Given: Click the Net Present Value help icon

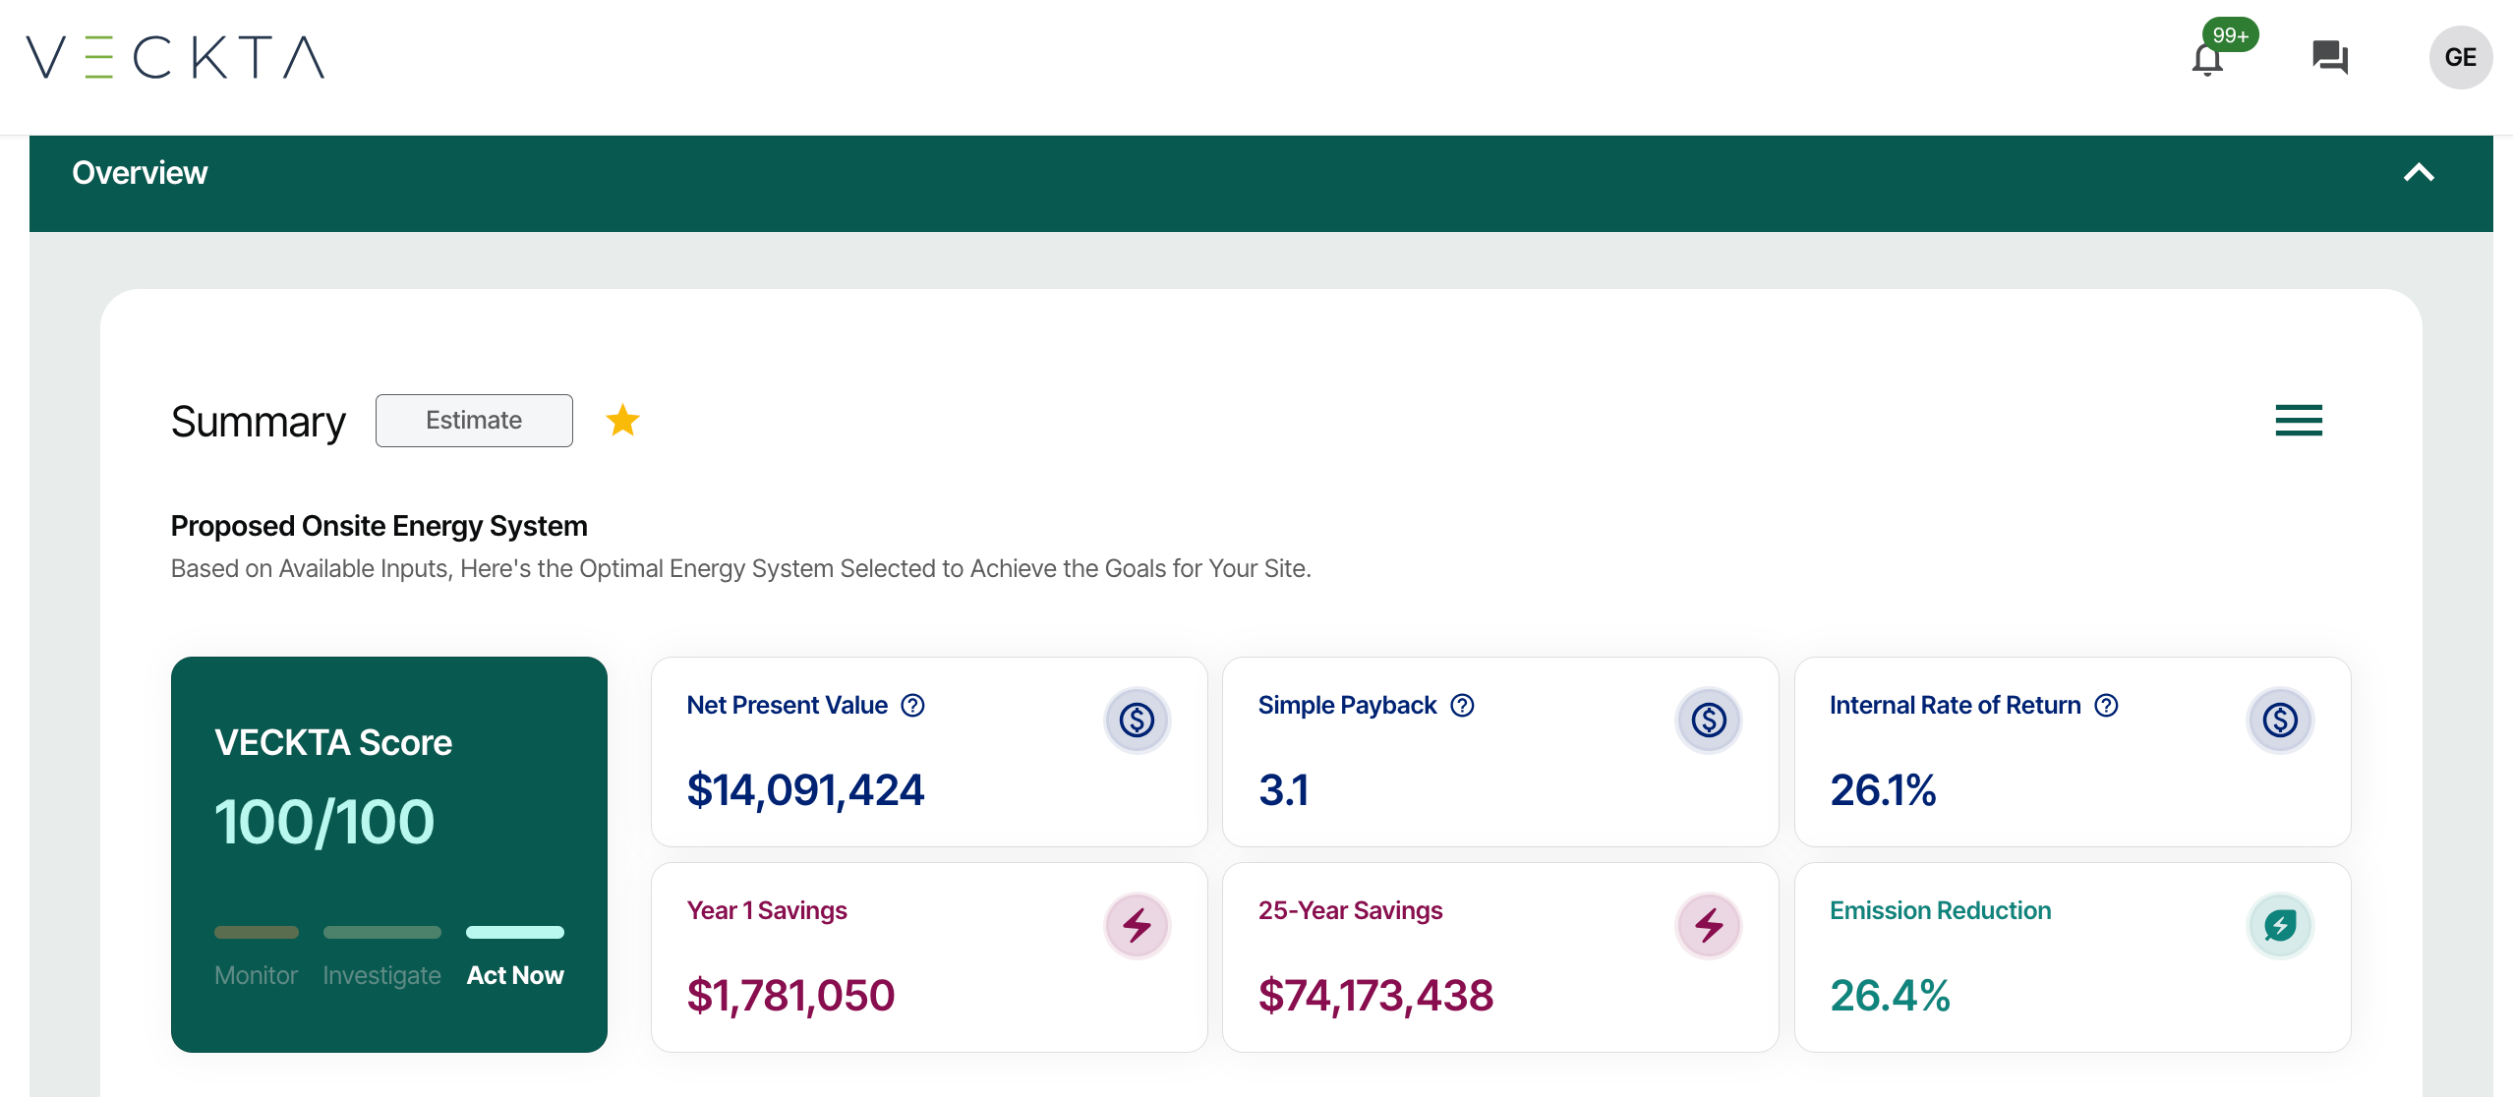Looking at the screenshot, I should tap(912, 706).
